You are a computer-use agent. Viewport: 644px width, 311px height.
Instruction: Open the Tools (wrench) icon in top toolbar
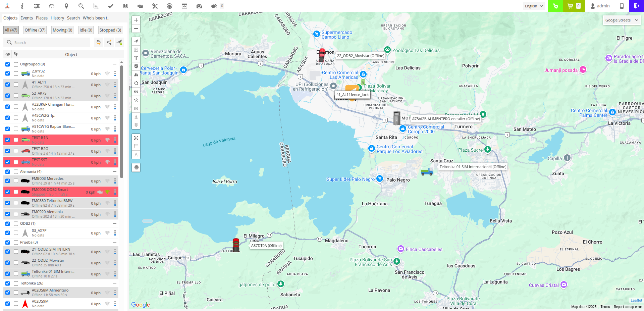click(x=155, y=6)
